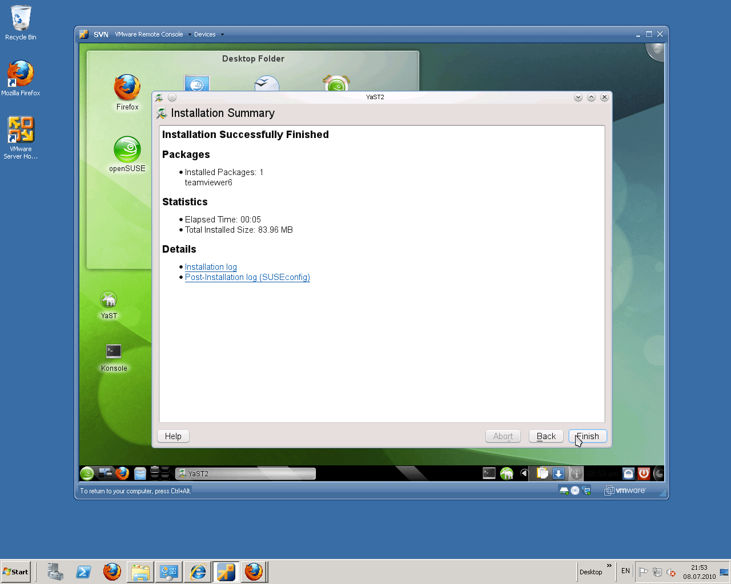The image size is (731, 584).
Task: Go Back in the YaST2 installer
Action: pos(546,436)
